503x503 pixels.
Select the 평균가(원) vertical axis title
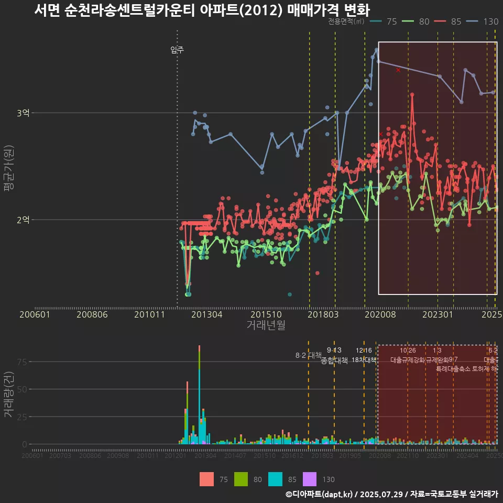pyautogui.click(x=9, y=168)
